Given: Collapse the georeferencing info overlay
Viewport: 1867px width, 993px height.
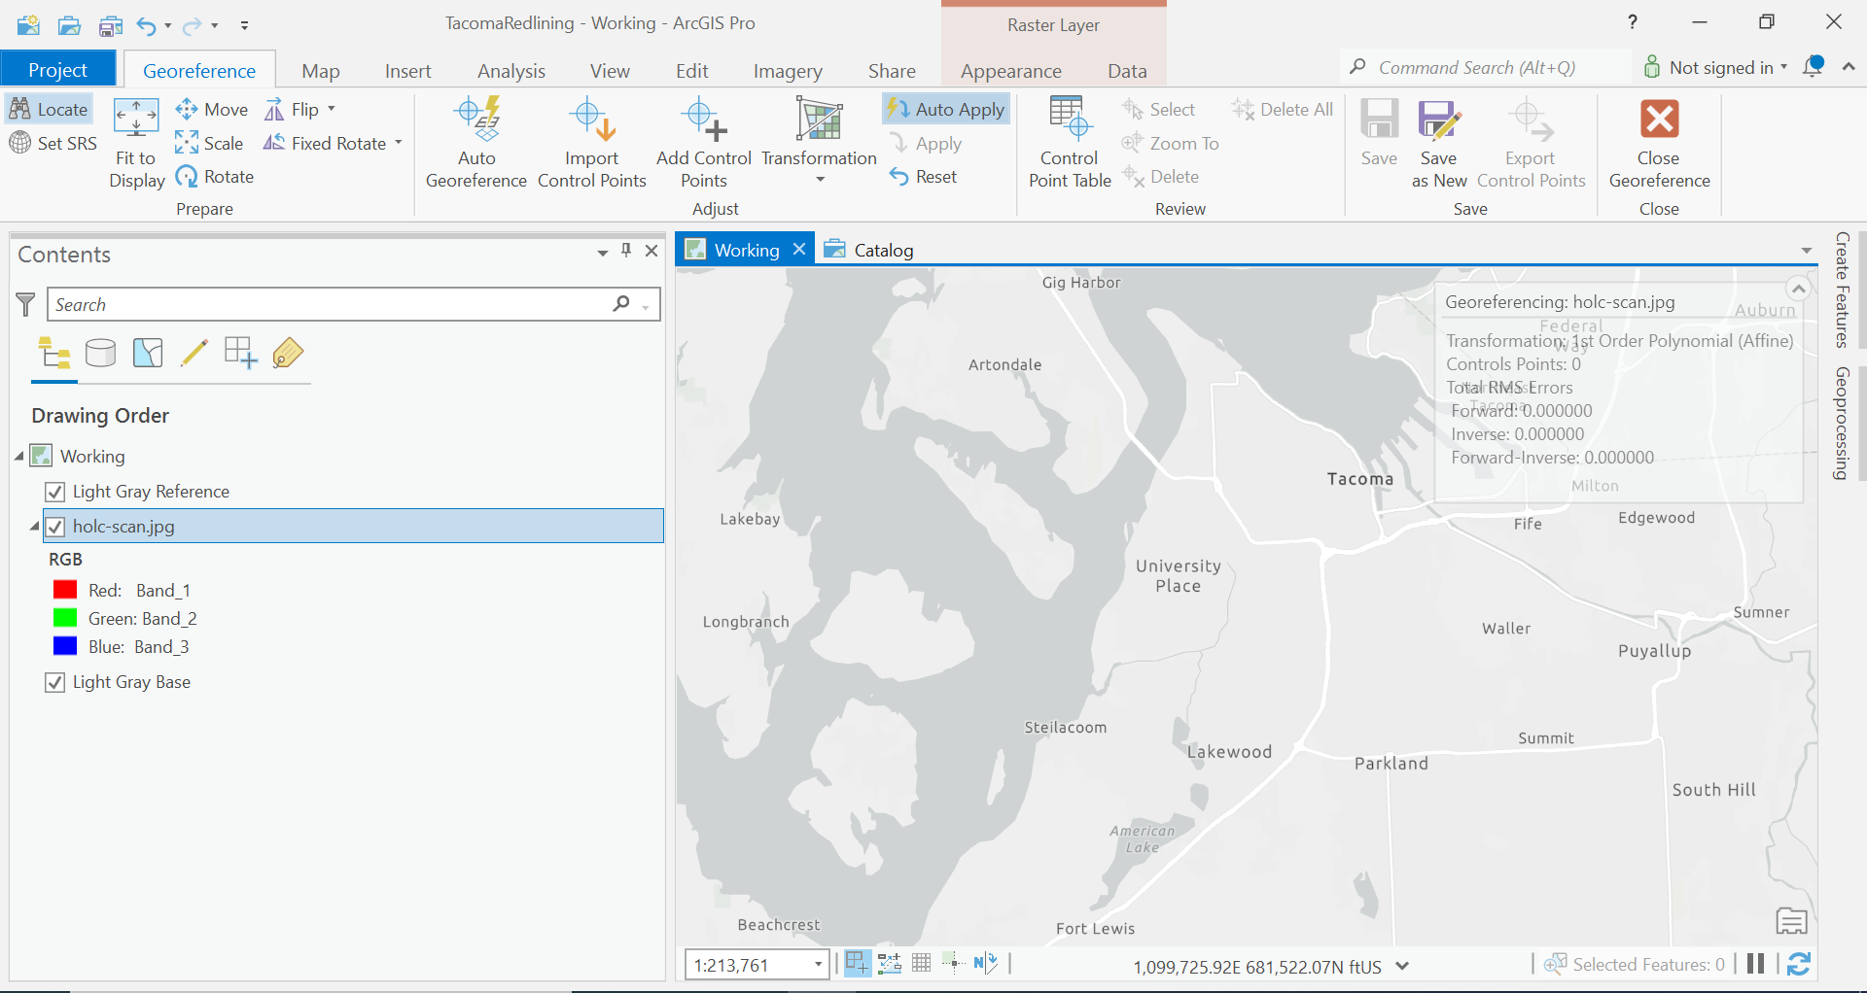Looking at the screenshot, I should [x=1799, y=289].
